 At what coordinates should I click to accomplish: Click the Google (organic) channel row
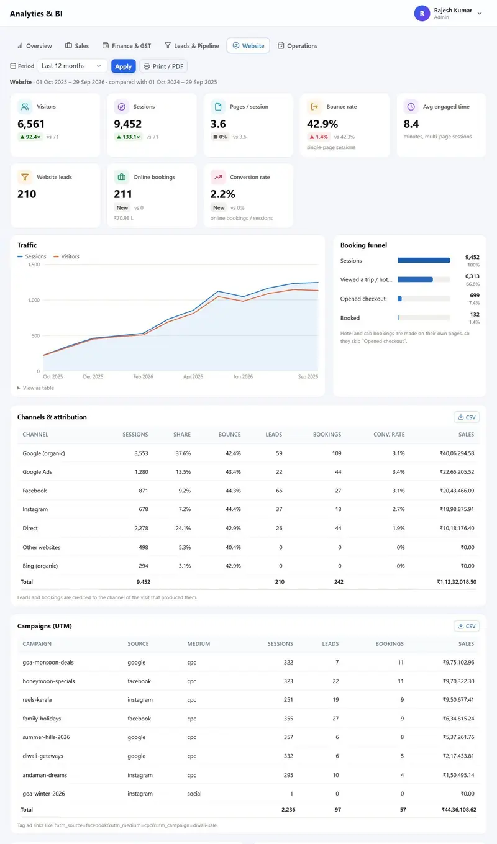pos(248,453)
